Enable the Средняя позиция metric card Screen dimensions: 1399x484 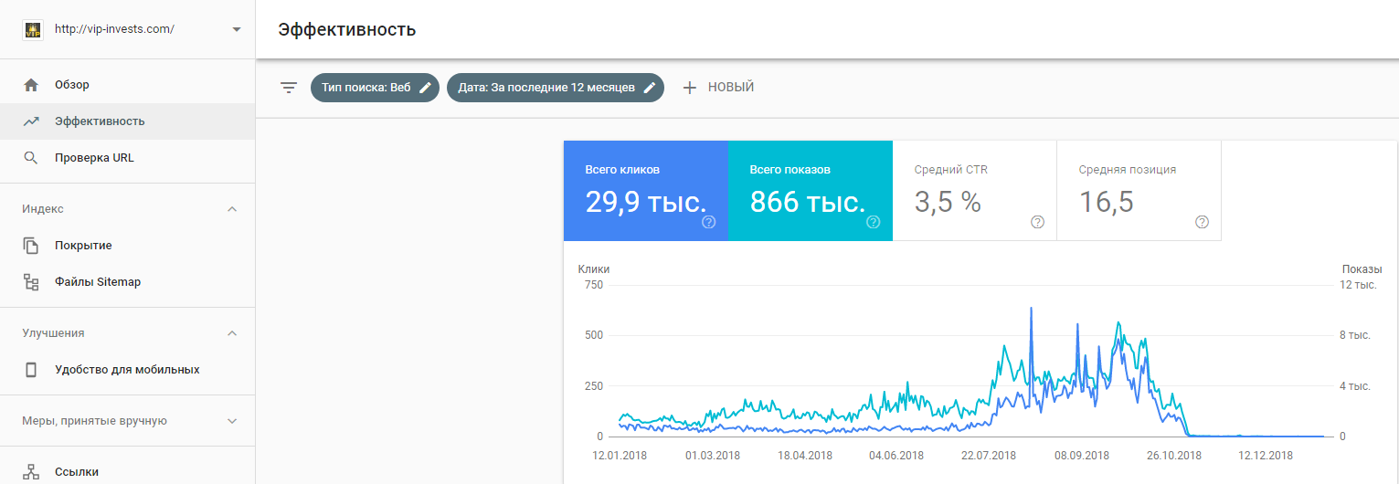1138,190
